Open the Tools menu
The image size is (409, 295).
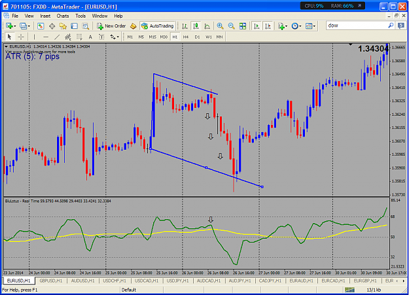point(80,16)
